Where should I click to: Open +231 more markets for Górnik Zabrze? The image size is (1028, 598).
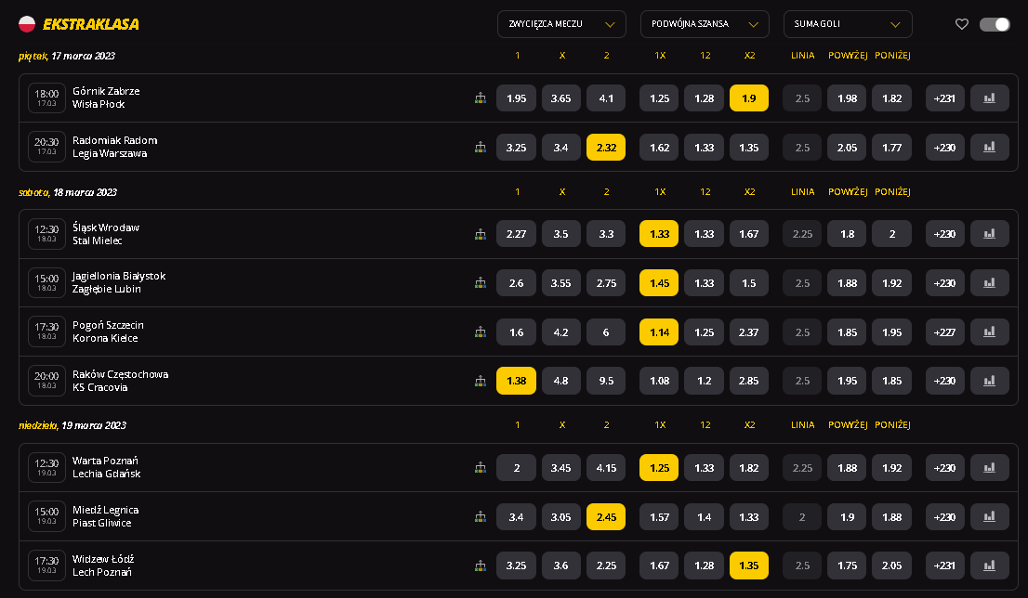pos(944,98)
